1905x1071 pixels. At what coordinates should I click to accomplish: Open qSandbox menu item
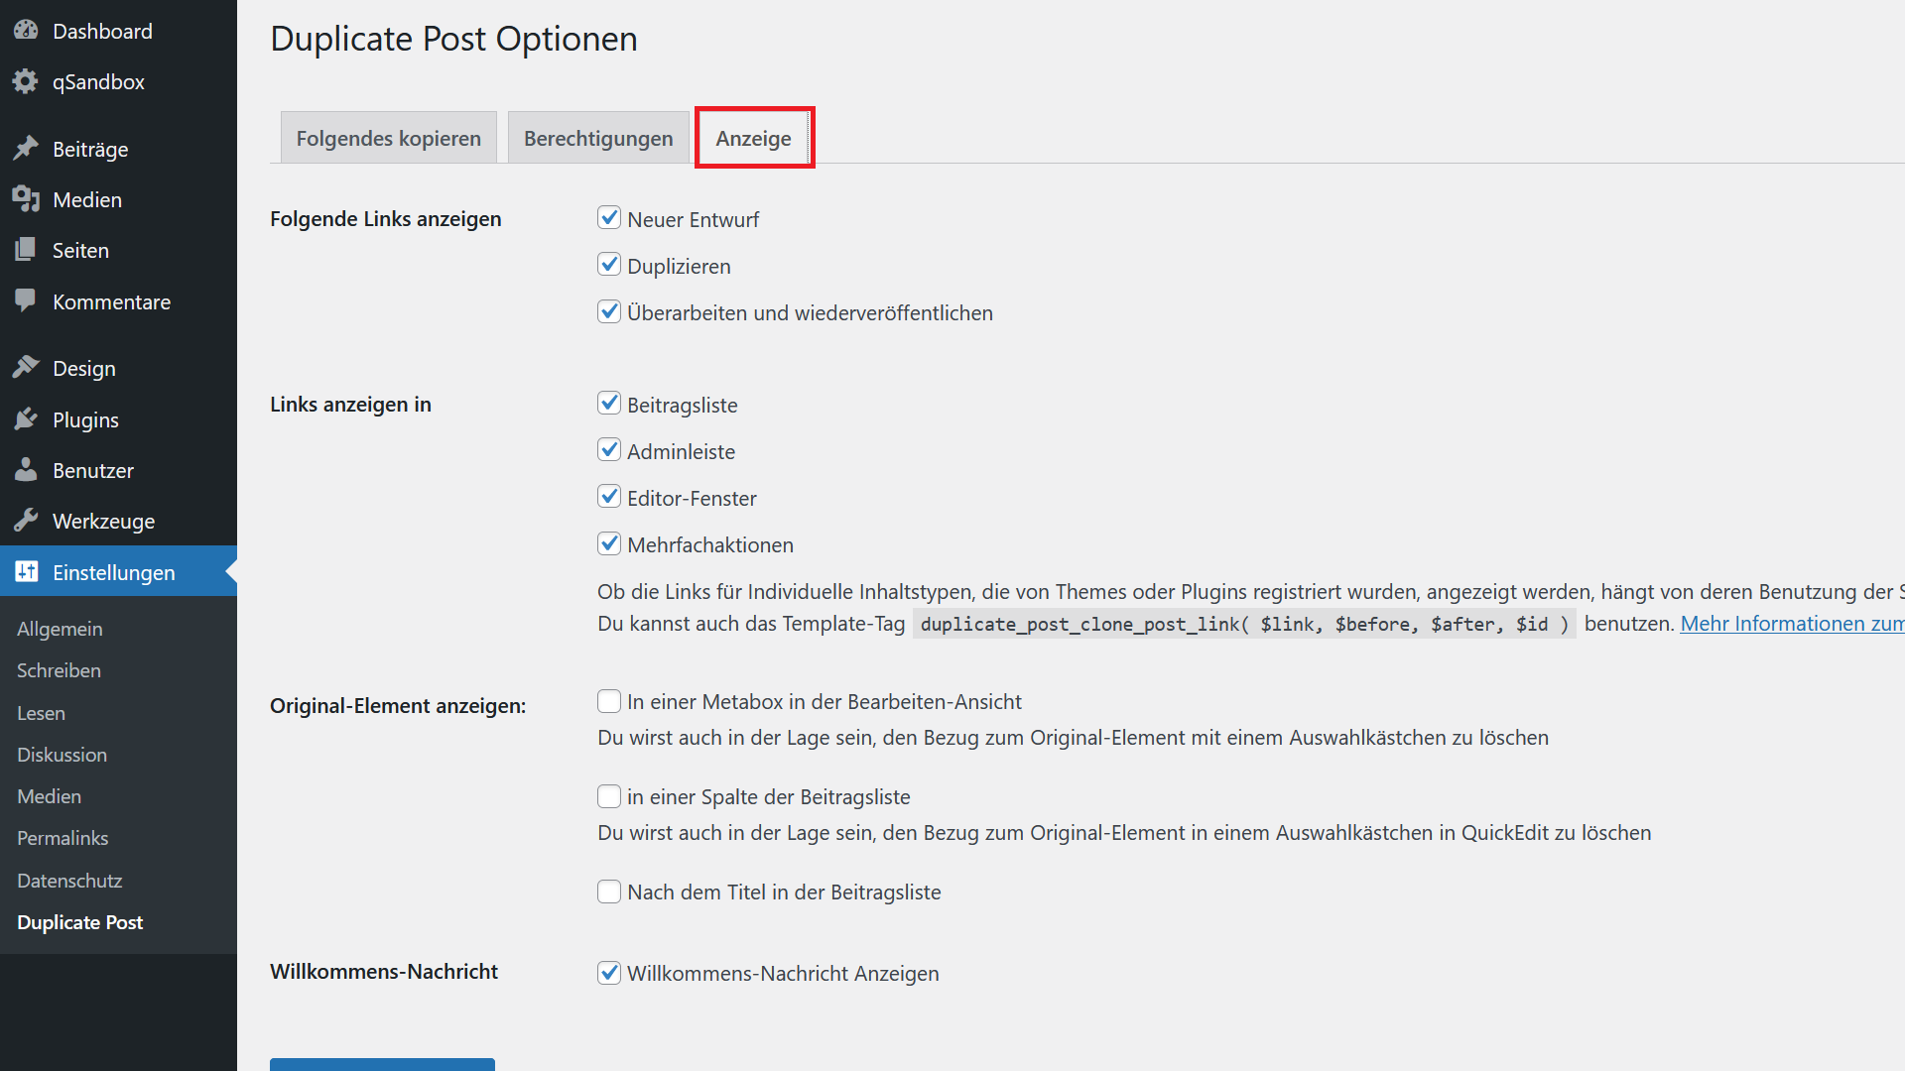[118, 81]
